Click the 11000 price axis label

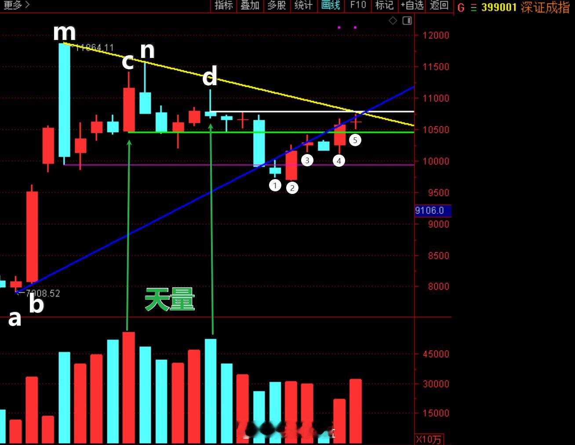[436, 98]
